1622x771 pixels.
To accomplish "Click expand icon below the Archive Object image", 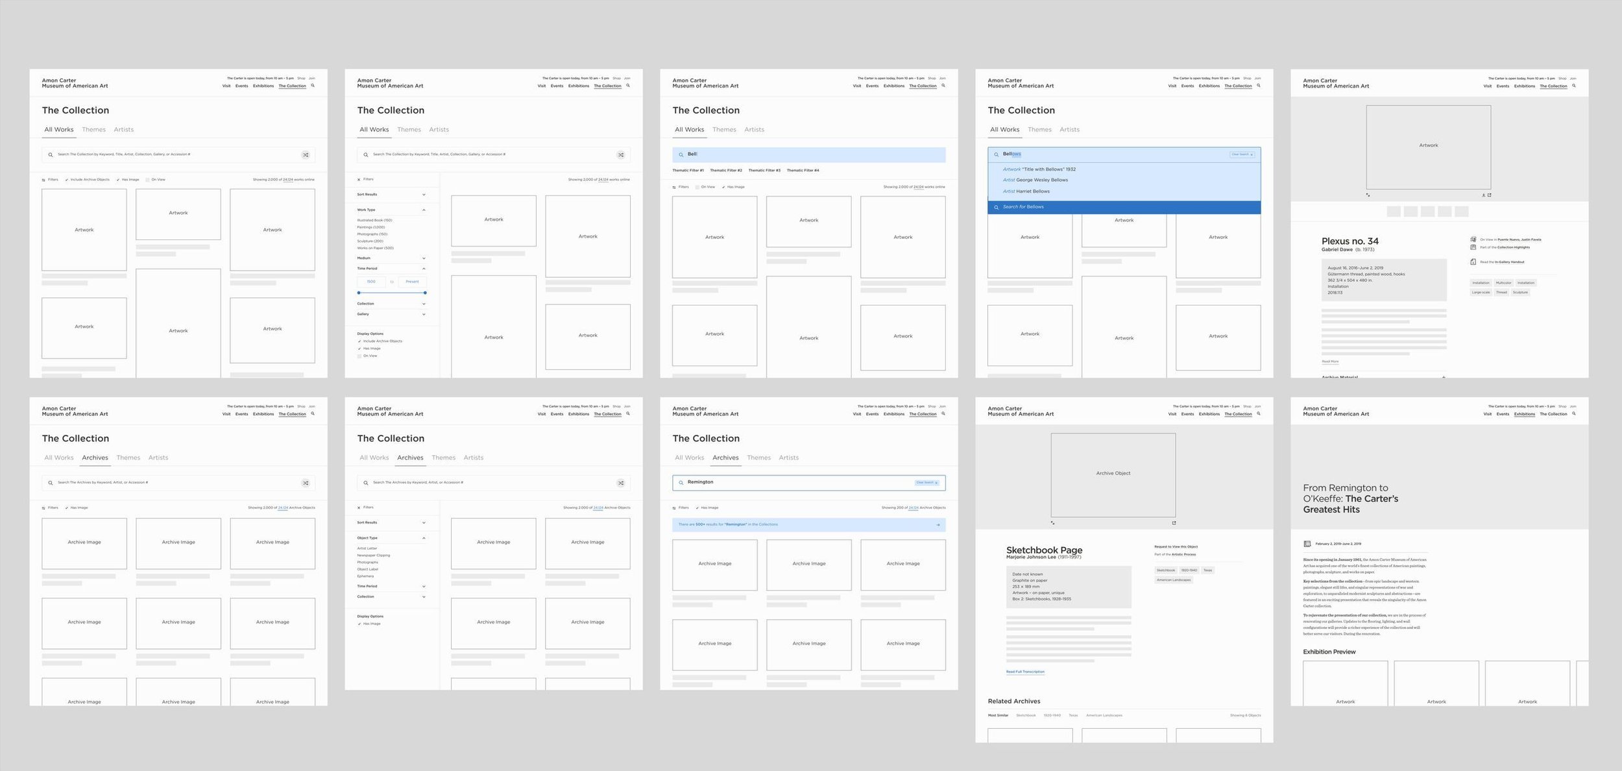I will click(x=1052, y=522).
